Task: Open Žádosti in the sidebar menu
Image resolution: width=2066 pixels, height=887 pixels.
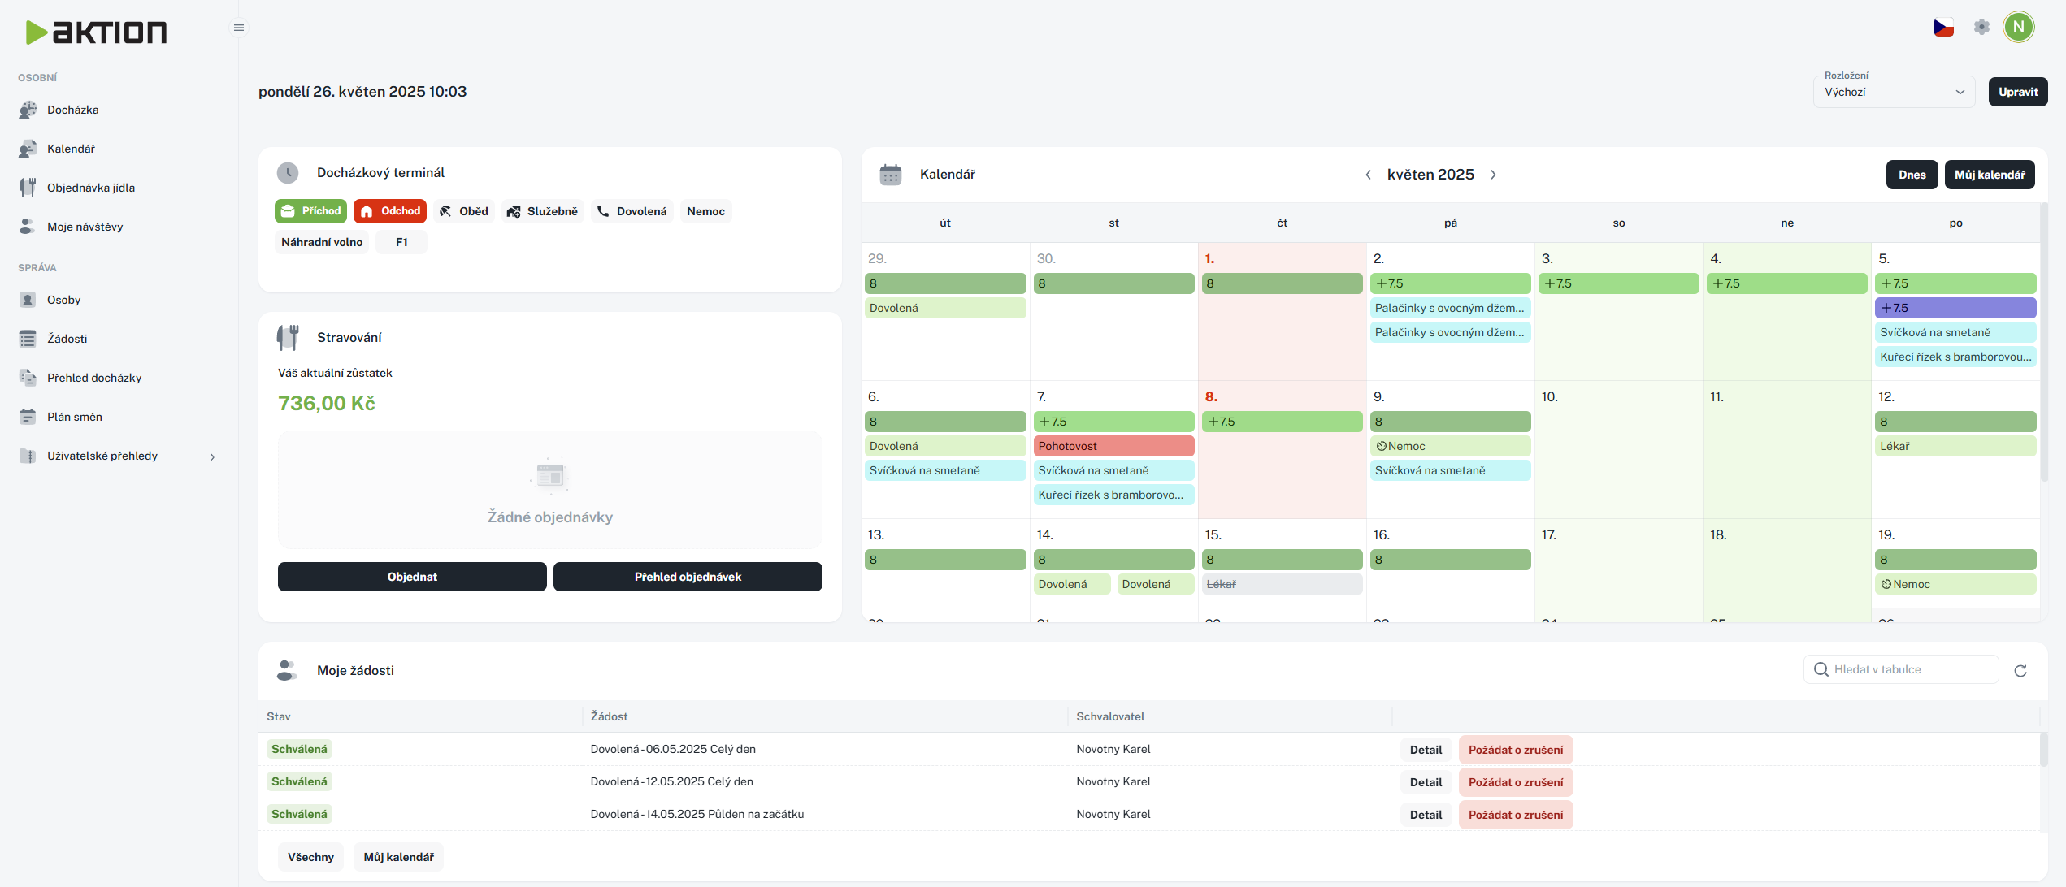Action: (67, 339)
